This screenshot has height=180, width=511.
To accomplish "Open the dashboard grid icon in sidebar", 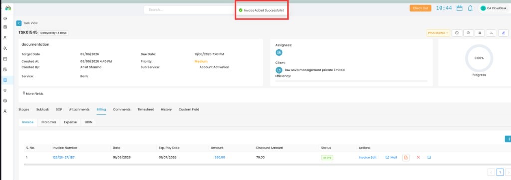I will point(5,27).
